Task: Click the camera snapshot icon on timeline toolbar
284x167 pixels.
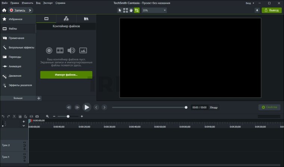Action: pyautogui.click(x=37, y=116)
